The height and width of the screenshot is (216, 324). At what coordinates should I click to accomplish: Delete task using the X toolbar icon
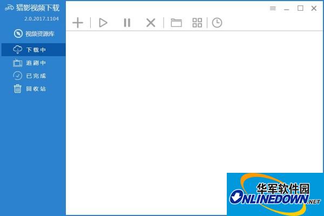(151, 23)
